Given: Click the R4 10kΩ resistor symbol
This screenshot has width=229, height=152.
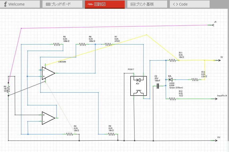Looking at the screenshot, I should pos(111,134).
